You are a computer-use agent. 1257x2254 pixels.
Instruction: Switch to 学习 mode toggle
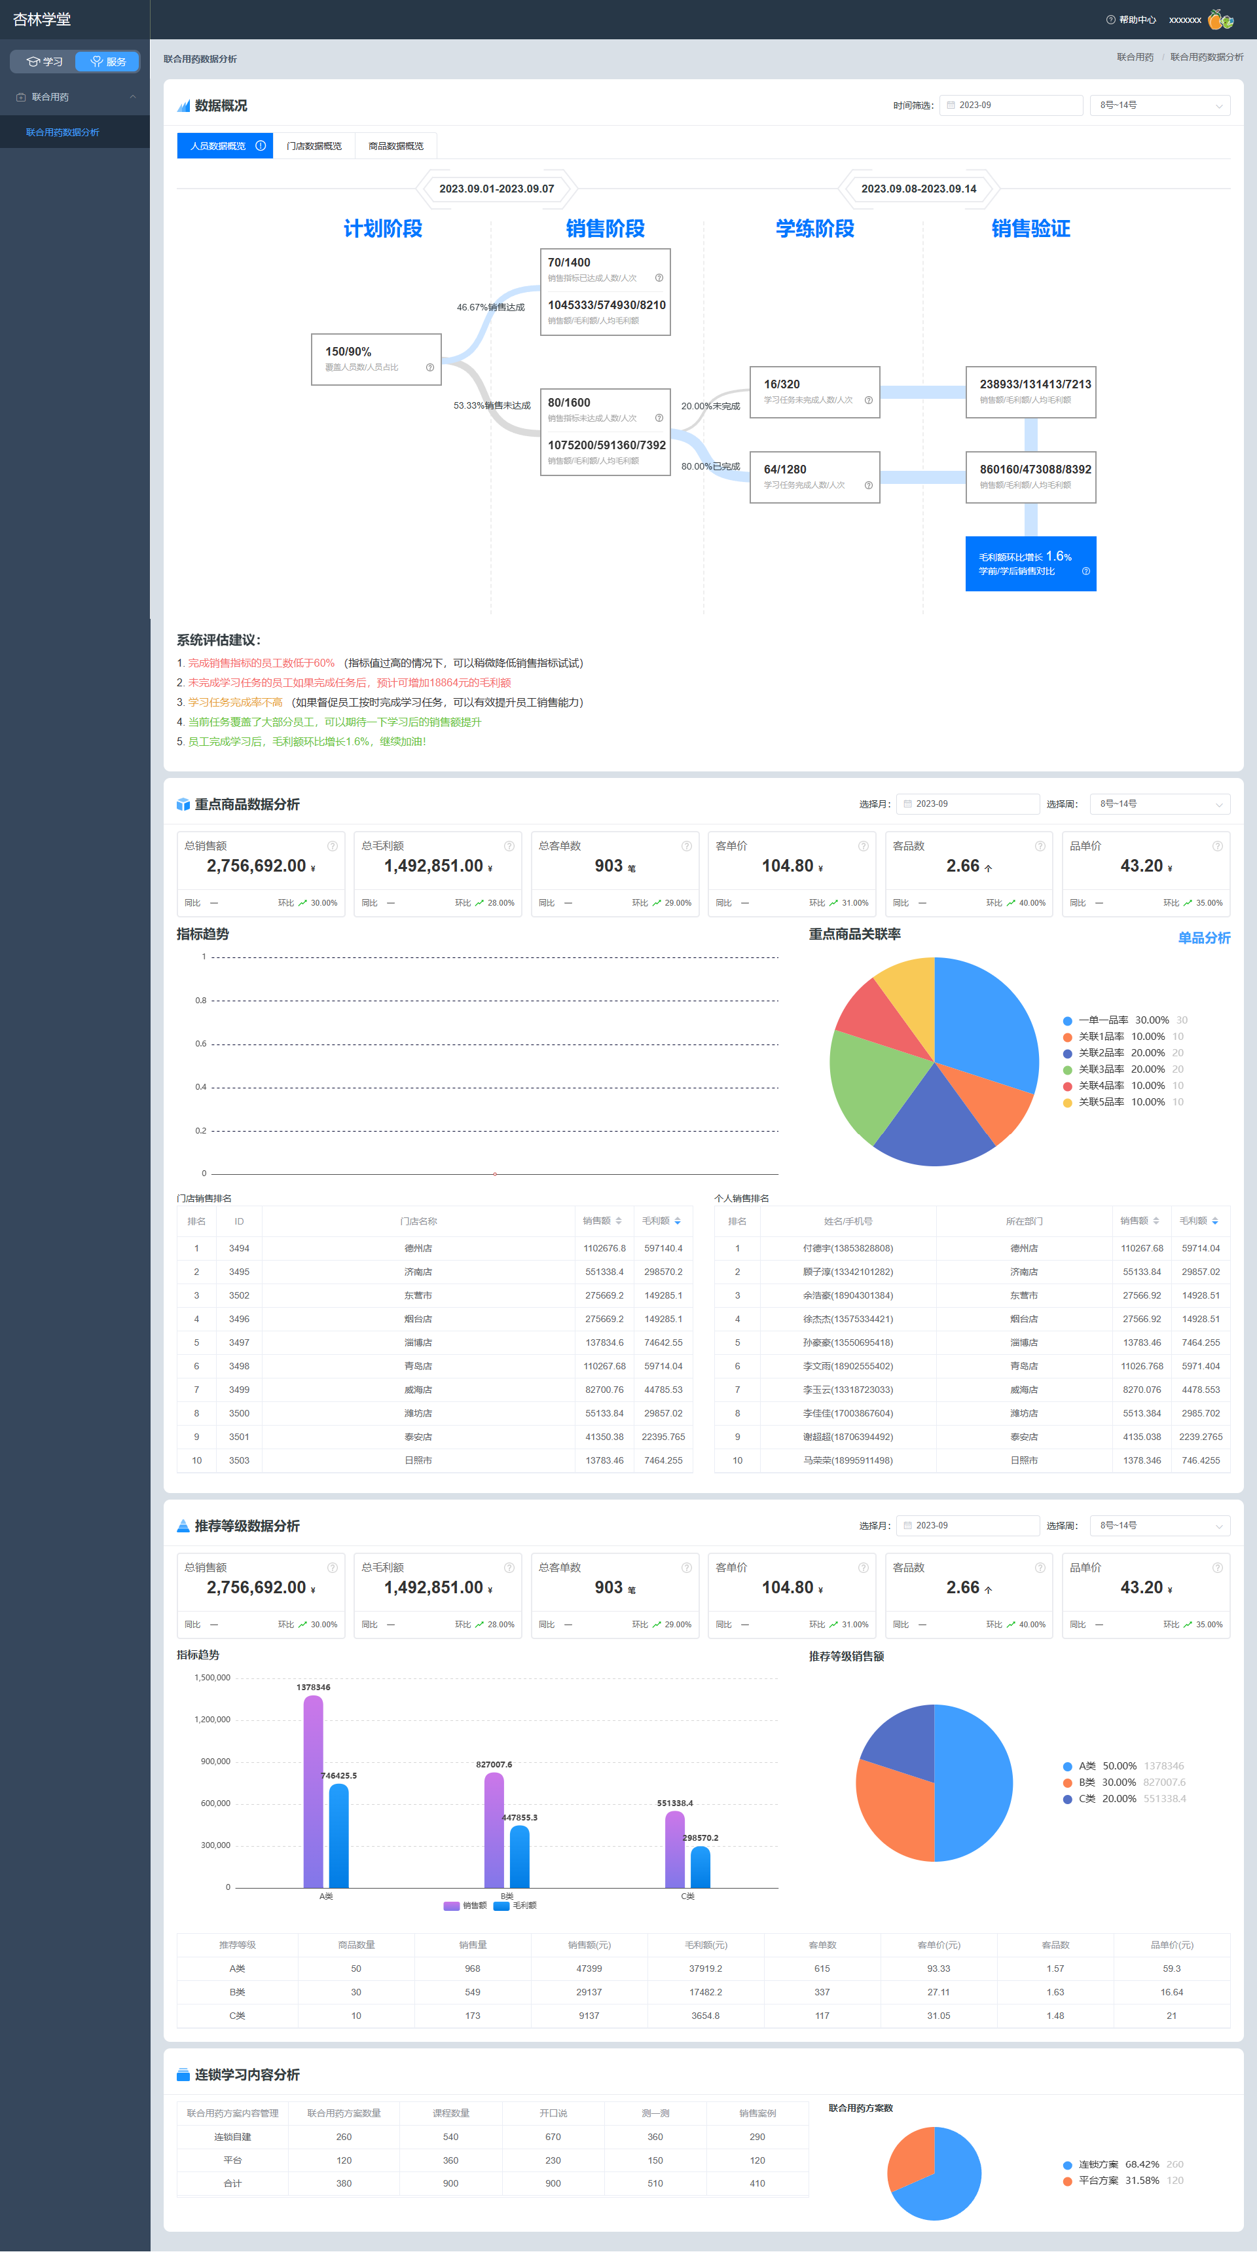click(x=44, y=62)
